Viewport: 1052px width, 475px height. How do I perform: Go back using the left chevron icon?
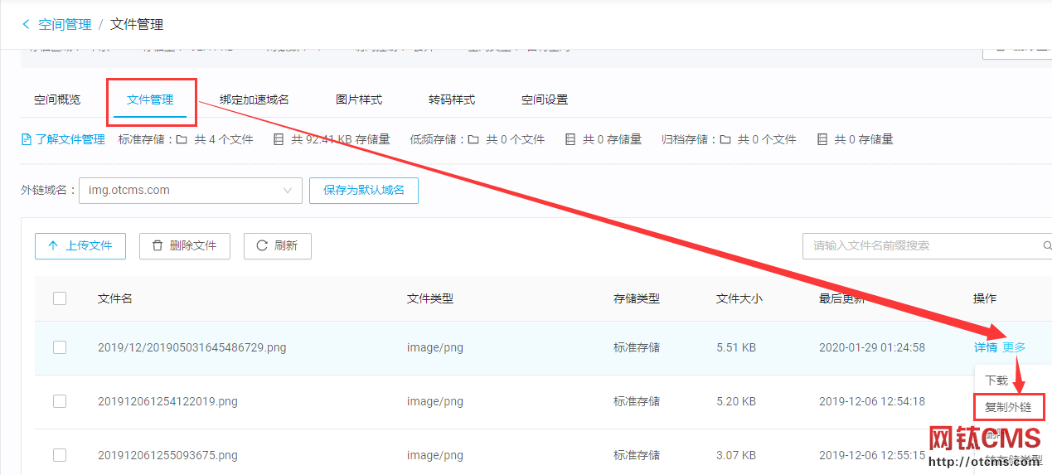[x=26, y=25]
